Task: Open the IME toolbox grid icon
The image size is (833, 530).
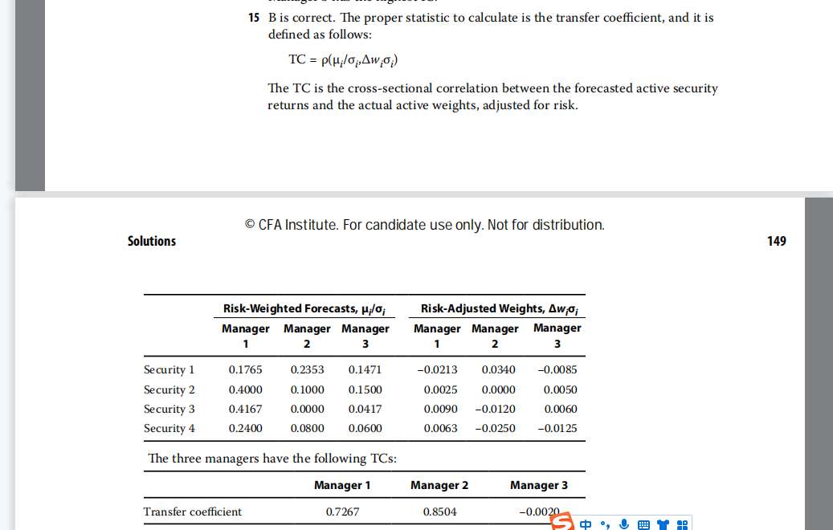Action: tap(682, 525)
